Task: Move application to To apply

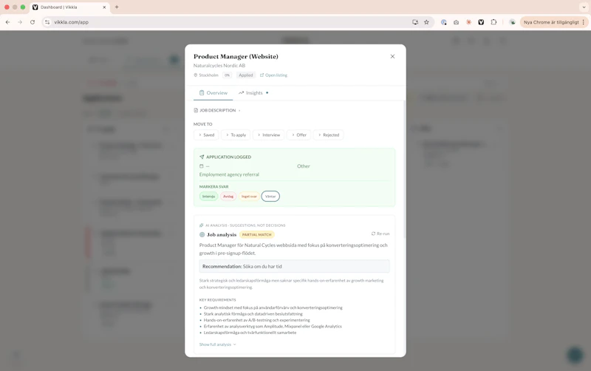Action: point(236,135)
